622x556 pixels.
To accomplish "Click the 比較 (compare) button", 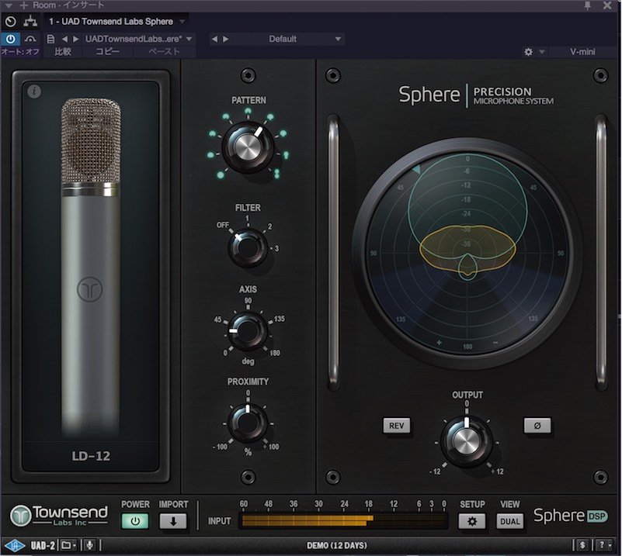I will pyautogui.click(x=63, y=51).
